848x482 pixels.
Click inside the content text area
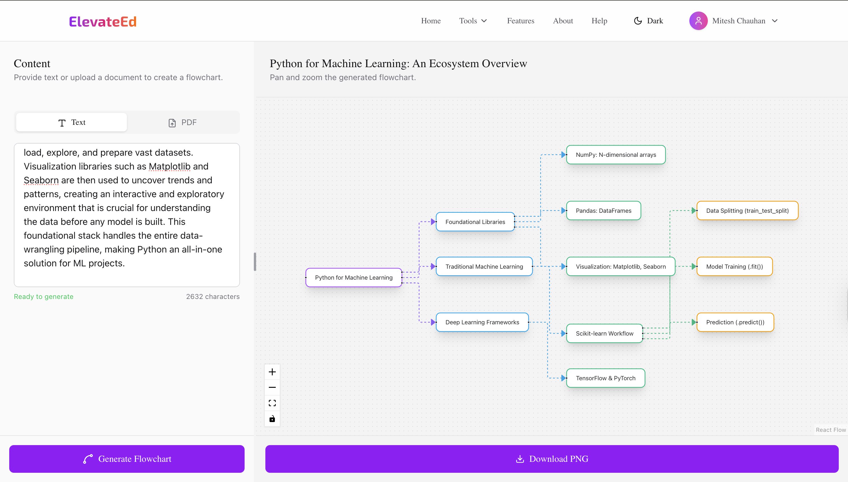(x=127, y=214)
